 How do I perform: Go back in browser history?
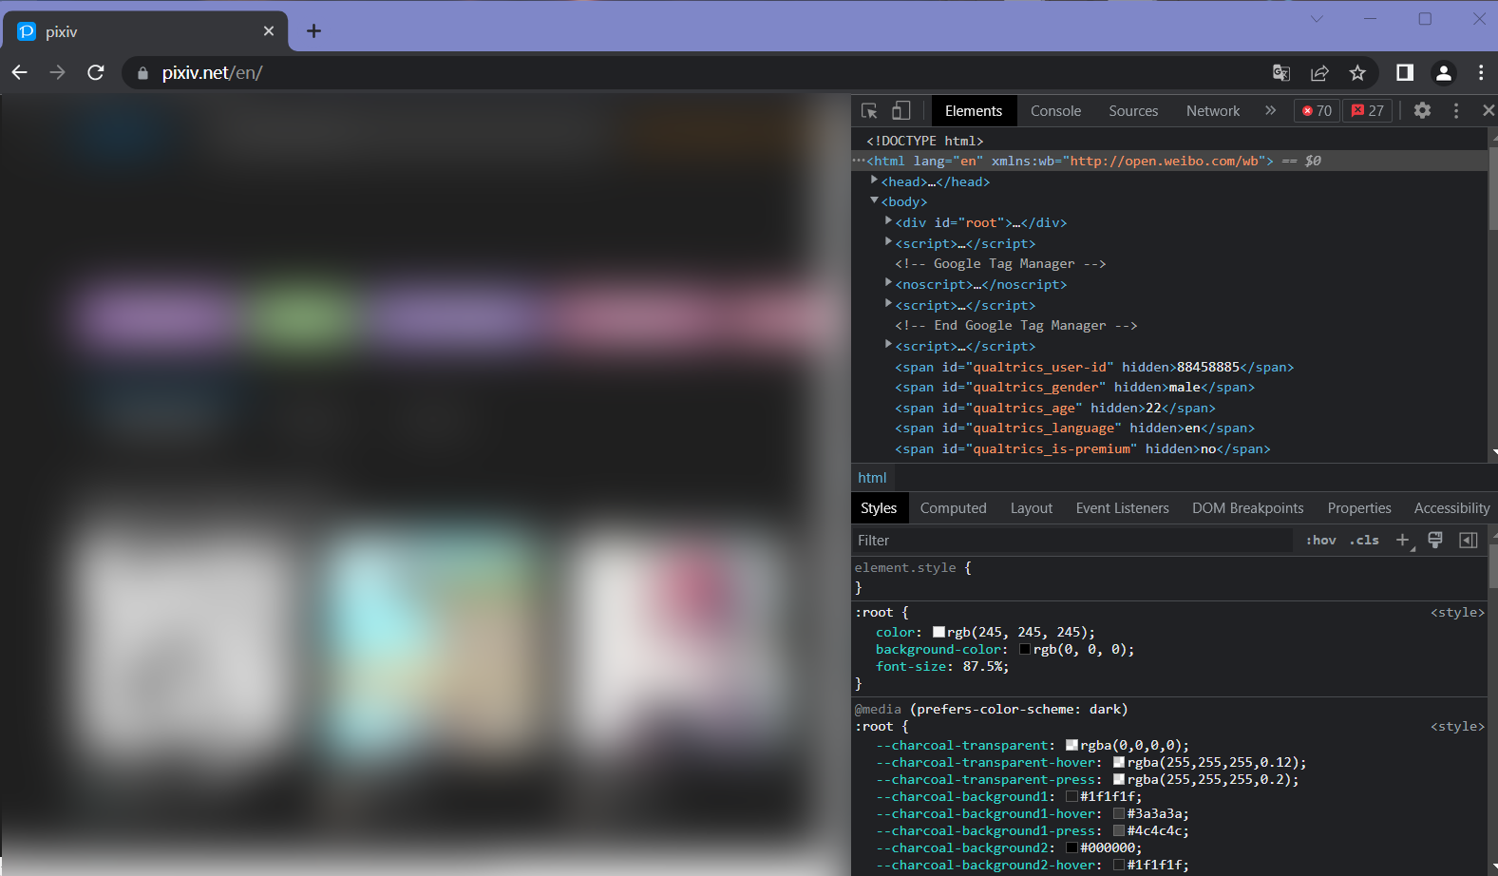[x=20, y=72]
